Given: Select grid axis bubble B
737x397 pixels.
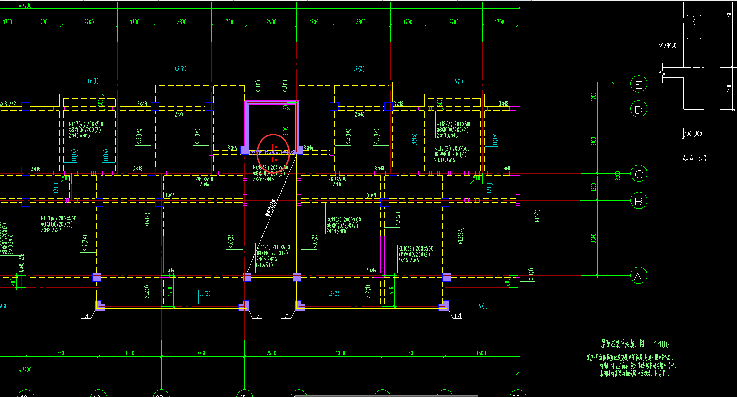Looking at the screenshot, I should click(x=638, y=201).
